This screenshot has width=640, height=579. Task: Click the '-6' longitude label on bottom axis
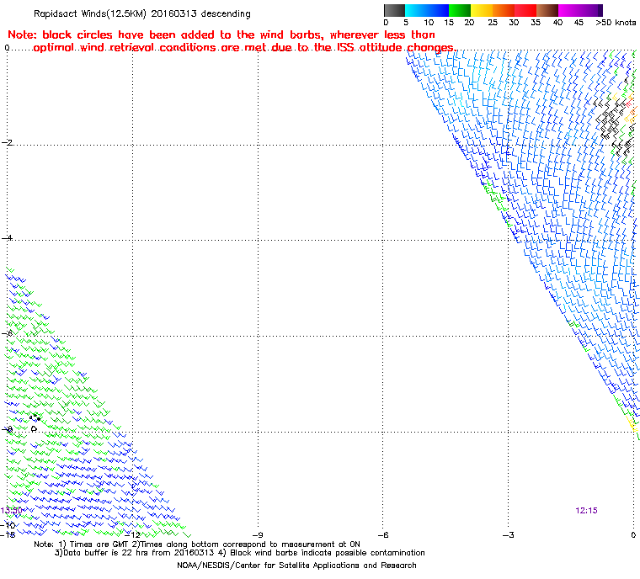[x=383, y=534]
